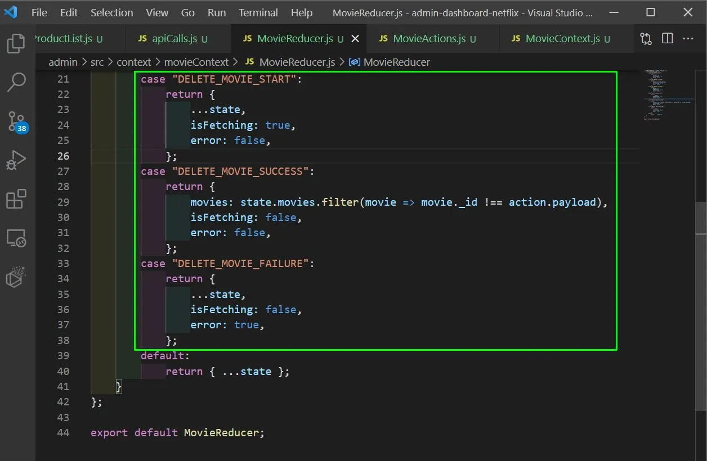The width and height of the screenshot is (707, 461).
Task: Open the Selection menu
Action: tap(111, 12)
